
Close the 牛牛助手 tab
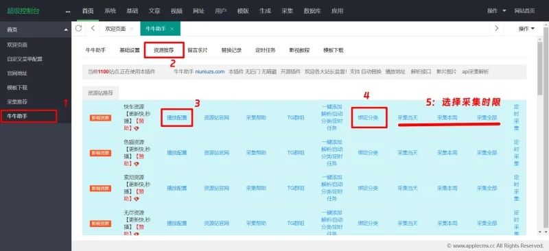[172, 29]
